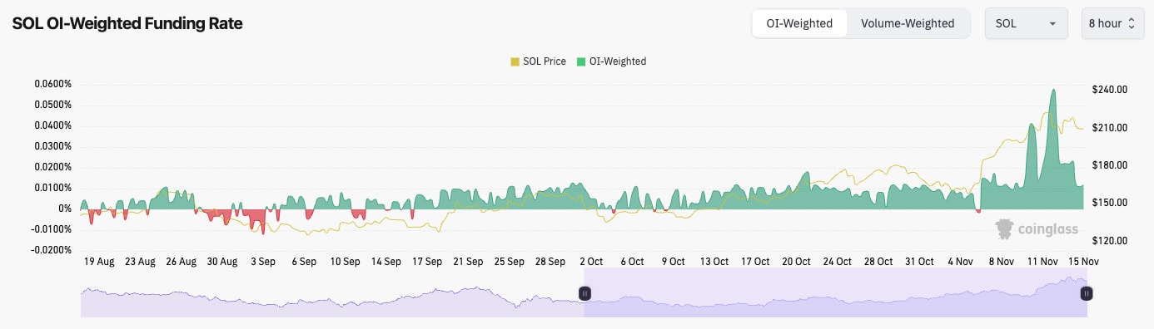Click the 13 Oct date label
The image size is (1154, 329).
pos(714,262)
